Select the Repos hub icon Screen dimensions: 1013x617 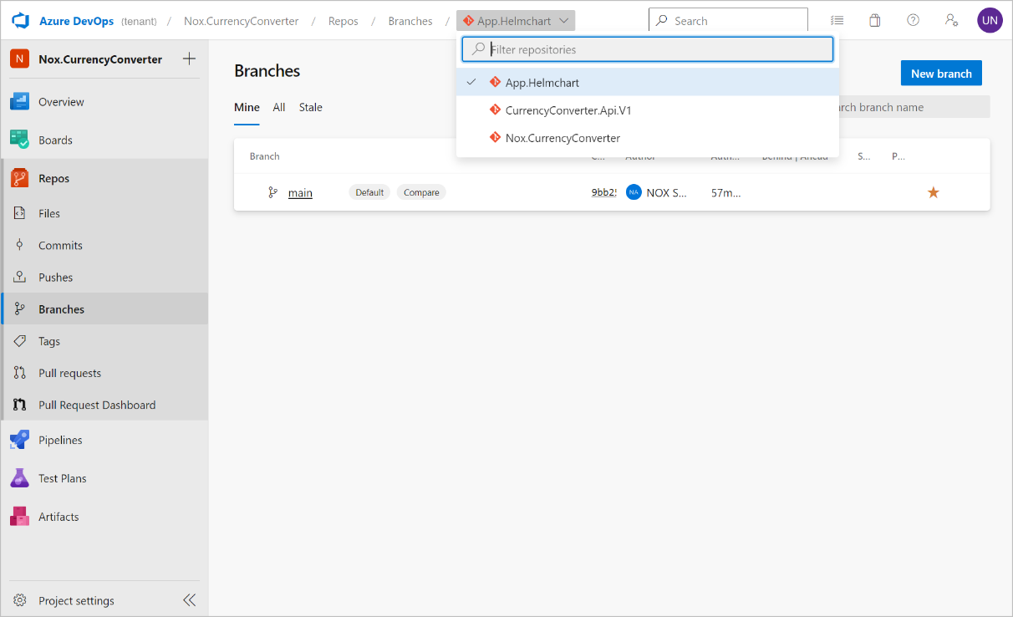(x=19, y=178)
